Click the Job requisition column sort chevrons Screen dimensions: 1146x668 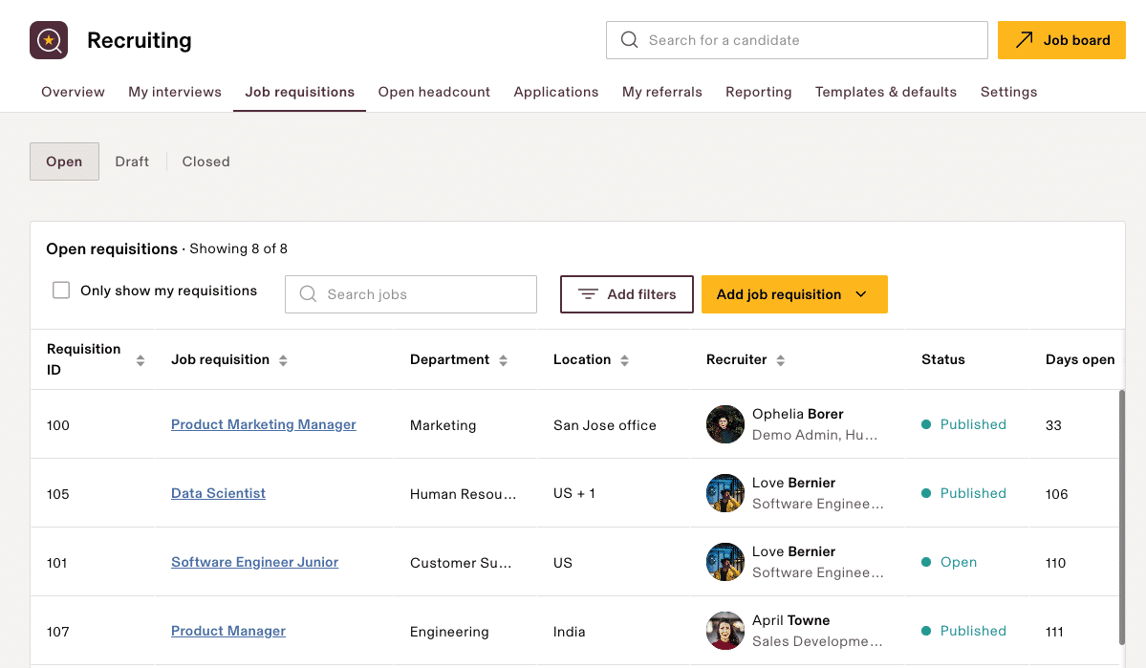tap(283, 359)
